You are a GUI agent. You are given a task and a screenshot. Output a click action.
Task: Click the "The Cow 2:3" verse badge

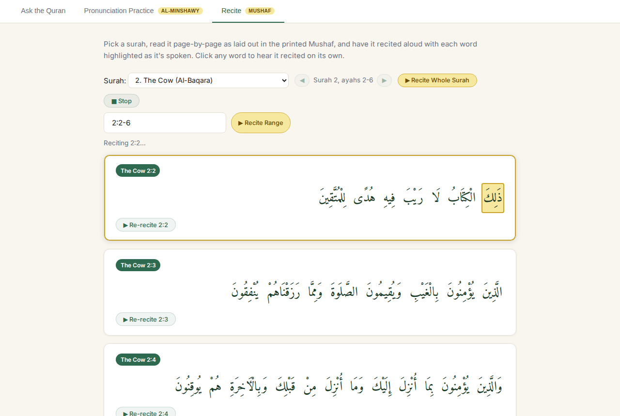click(138, 265)
